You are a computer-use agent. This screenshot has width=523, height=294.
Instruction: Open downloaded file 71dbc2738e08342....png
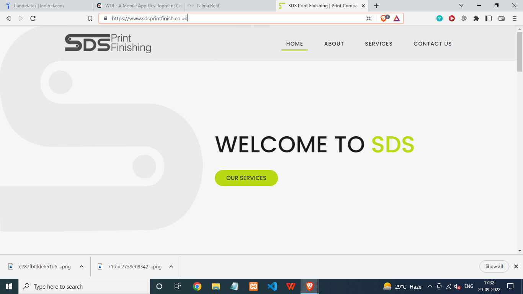click(x=129, y=267)
